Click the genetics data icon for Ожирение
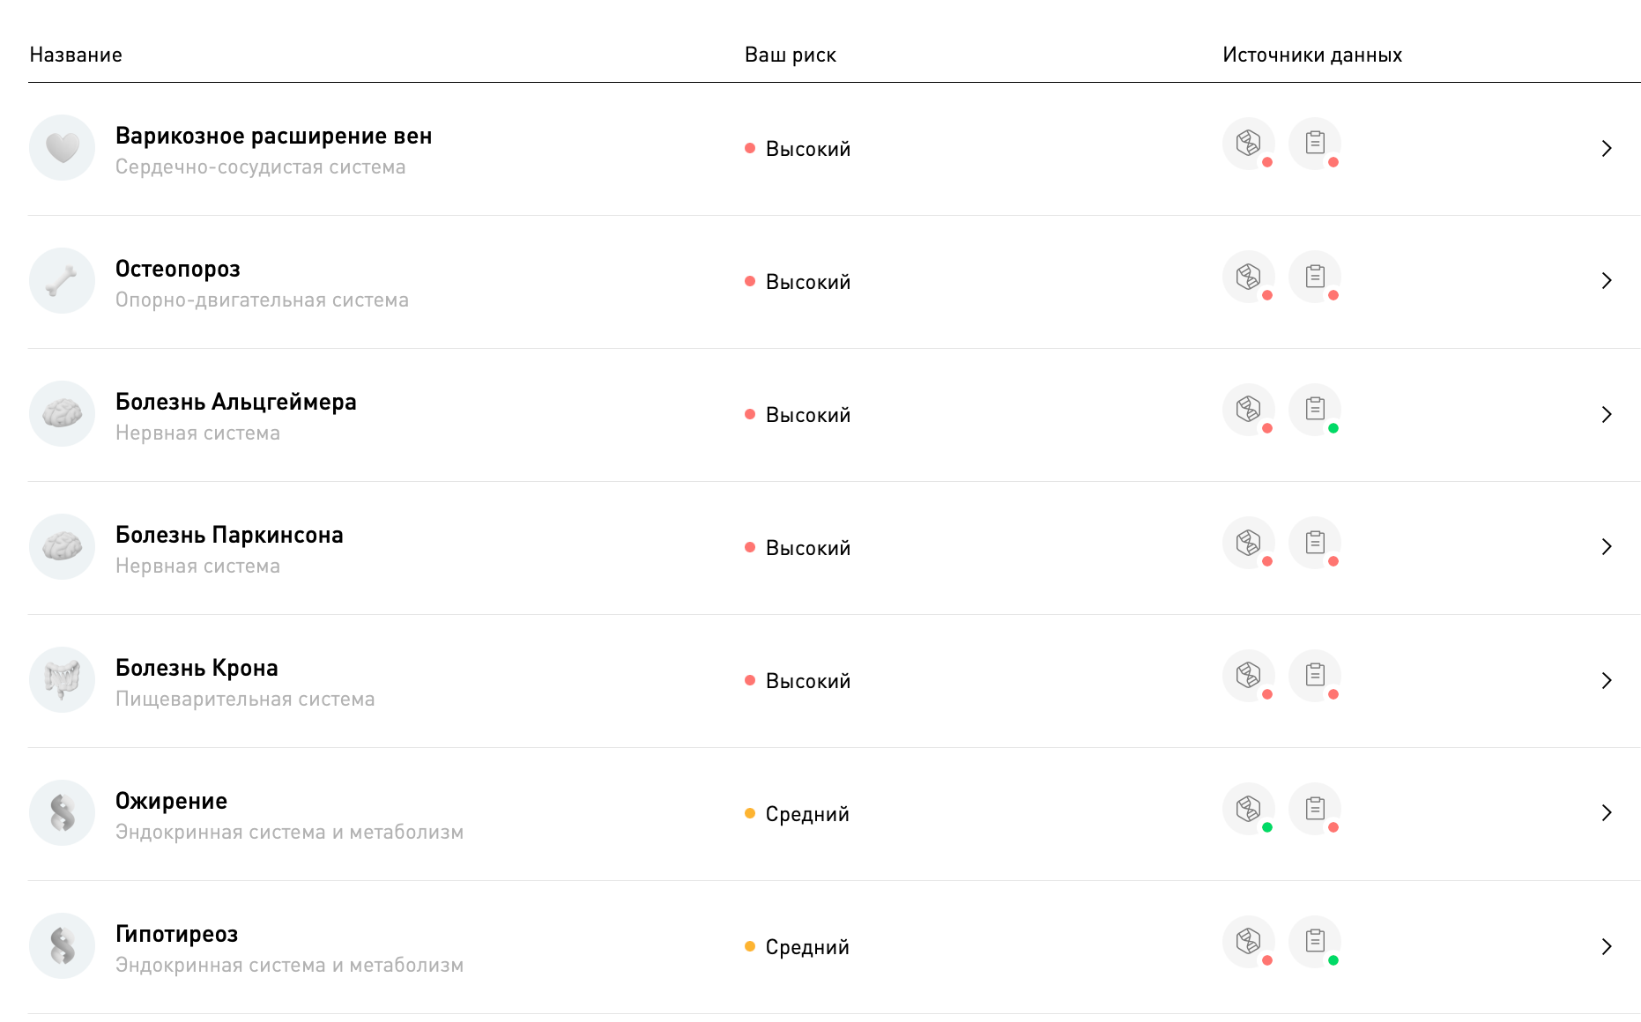The width and height of the screenshot is (1641, 1022). pyautogui.click(x=1248, y=809)
